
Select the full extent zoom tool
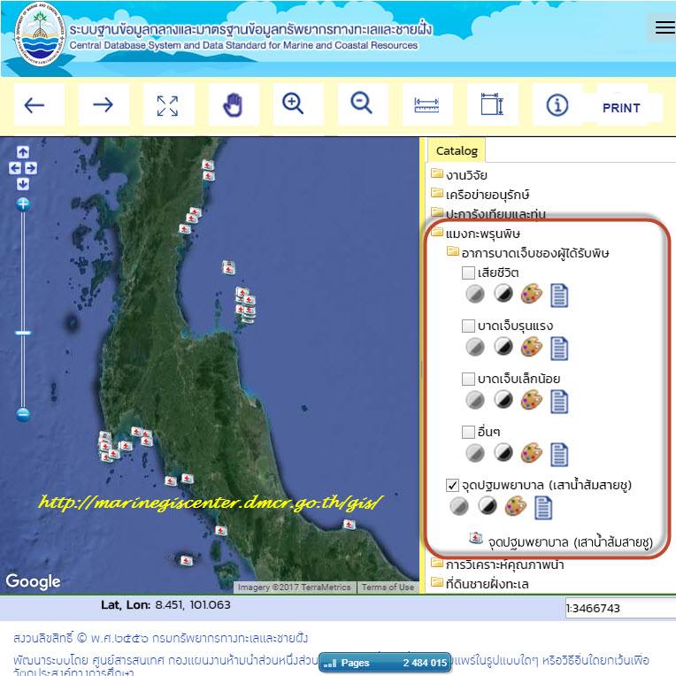tap(168, 105)
